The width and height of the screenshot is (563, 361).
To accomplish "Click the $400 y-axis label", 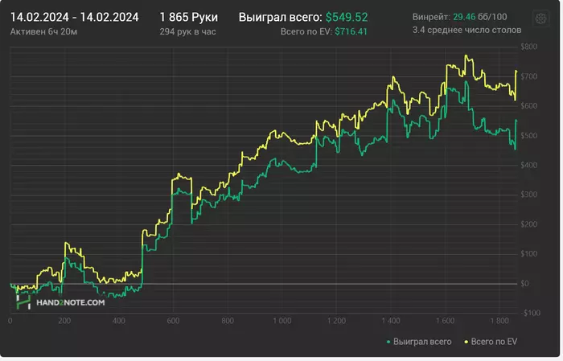I will click(528, 165).
